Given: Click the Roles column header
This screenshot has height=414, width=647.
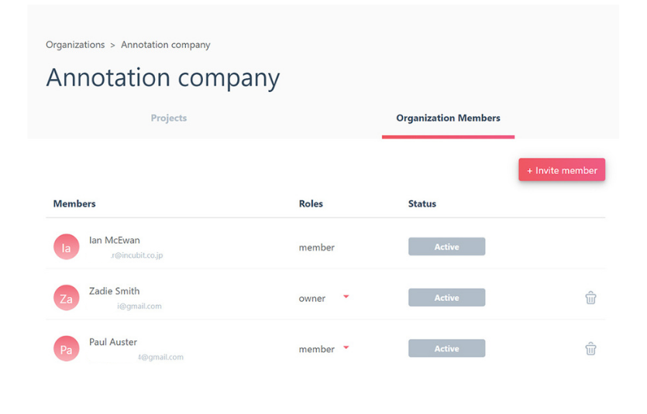Looking at the screenshot, I should 311,204.
